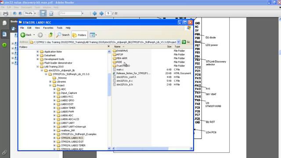Viewport: 281px width, 158px height.
Task: Select the EWARMv5 folder
Action: click(x=120, y=51)
